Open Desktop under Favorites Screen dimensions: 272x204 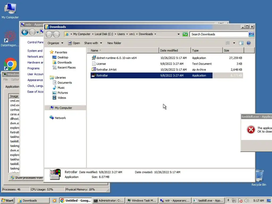click(x=60, y=57)
